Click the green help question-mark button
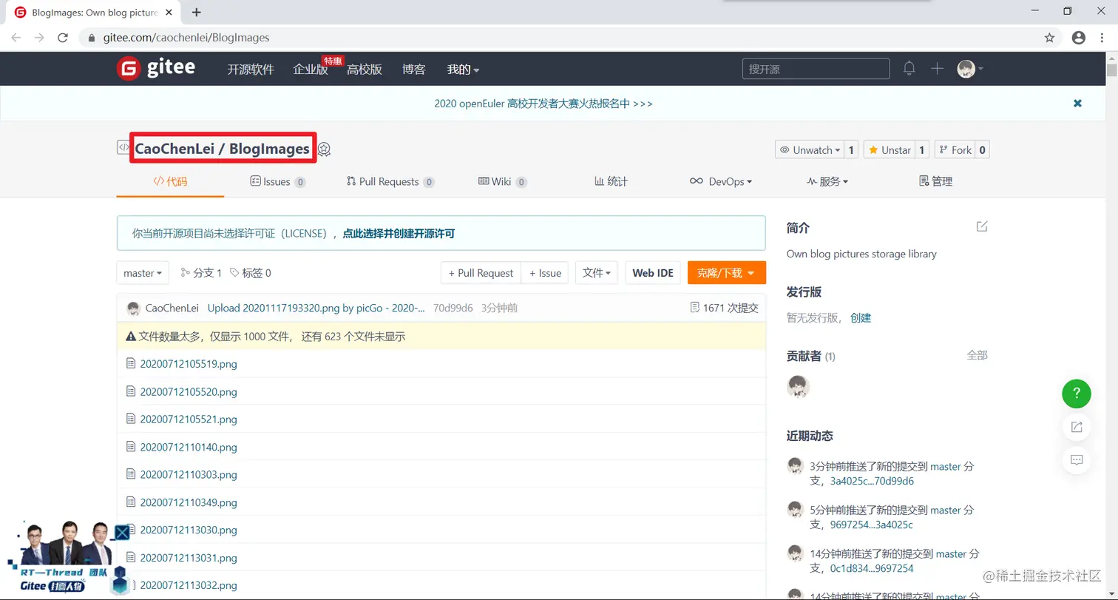The image size is (1118, 600). point(1077,393)
